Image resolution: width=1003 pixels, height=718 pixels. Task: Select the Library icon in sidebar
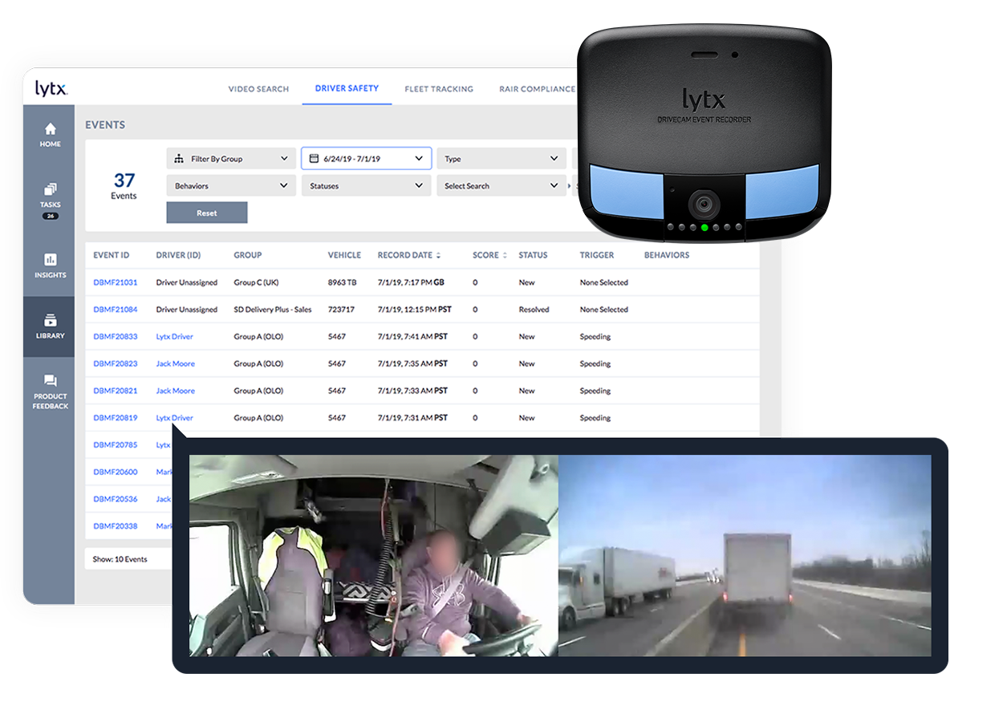50,321
